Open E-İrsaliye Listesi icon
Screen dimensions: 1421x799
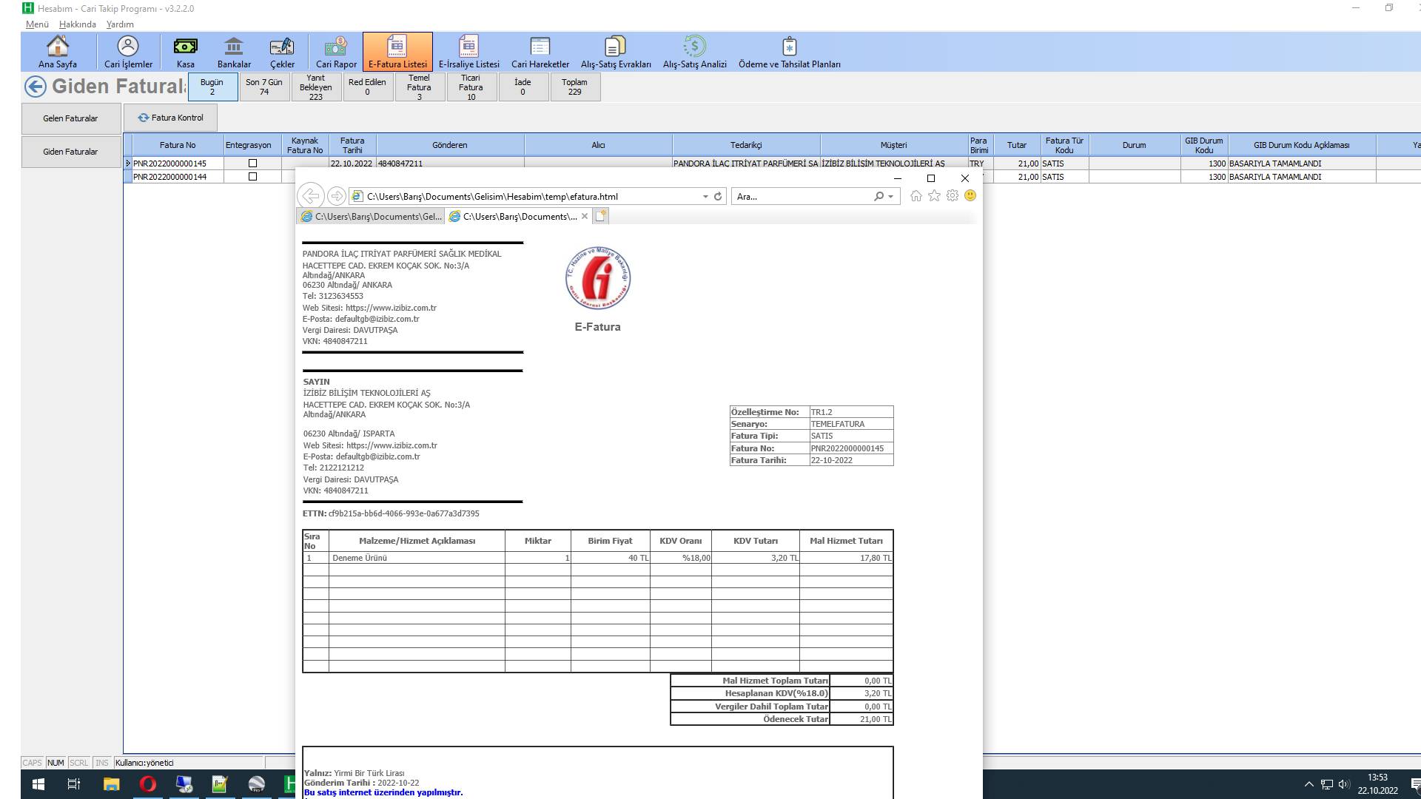(469, 52)
